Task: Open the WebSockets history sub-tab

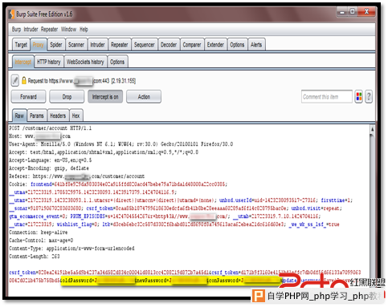Action: click(85, 62)
